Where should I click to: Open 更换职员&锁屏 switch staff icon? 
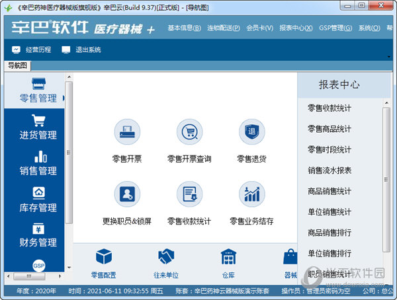pyautogui.click(x=127, y=194)
